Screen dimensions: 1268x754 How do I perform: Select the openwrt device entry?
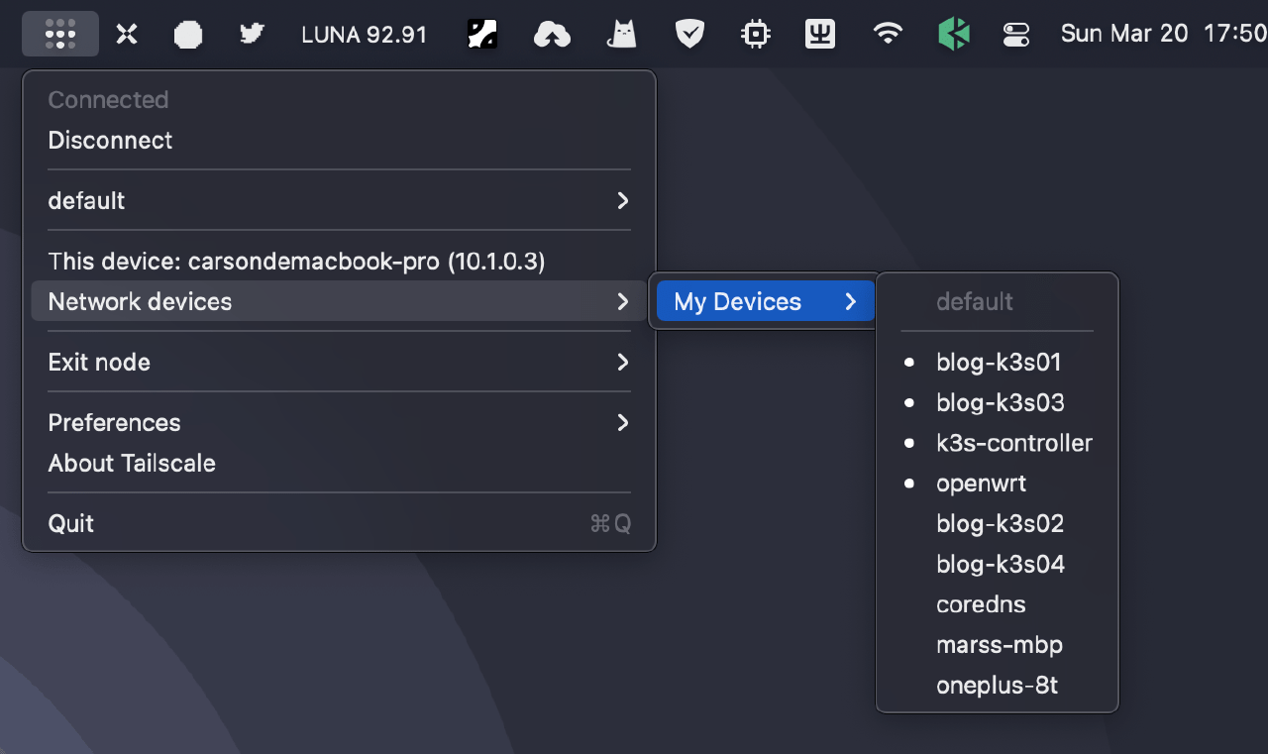(981, 484)
